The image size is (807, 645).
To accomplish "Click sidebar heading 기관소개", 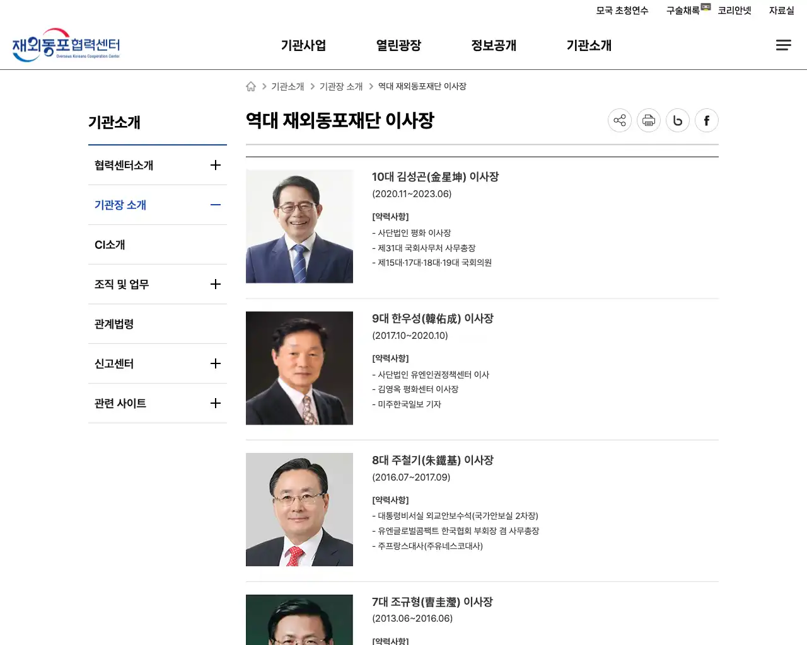I will pos(114,122).
